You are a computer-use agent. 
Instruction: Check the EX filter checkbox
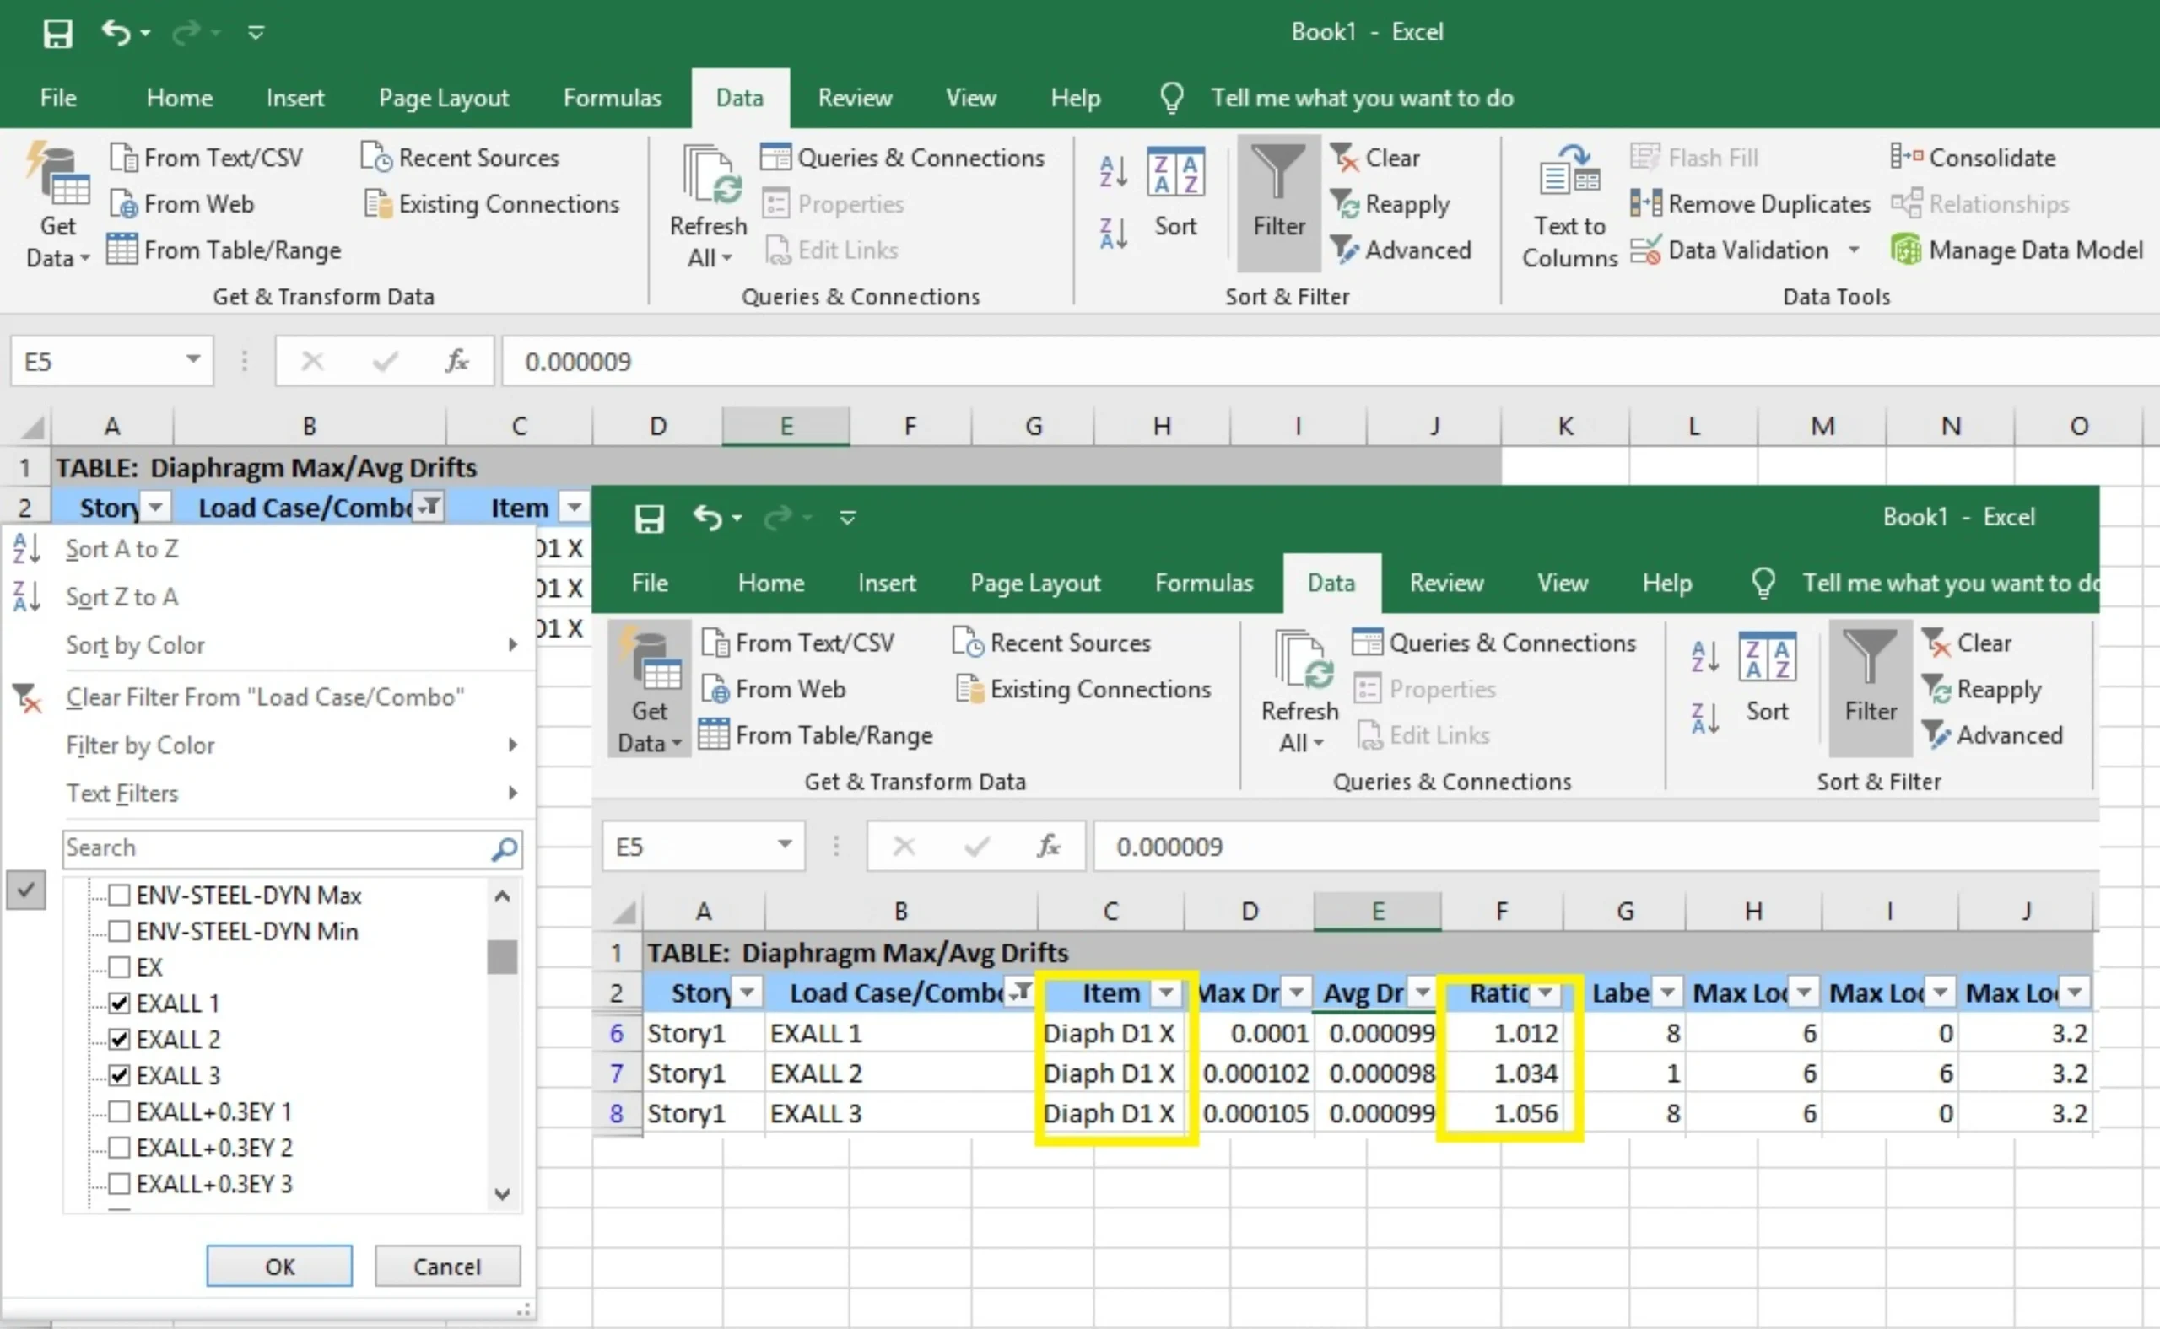click(120, 967)
